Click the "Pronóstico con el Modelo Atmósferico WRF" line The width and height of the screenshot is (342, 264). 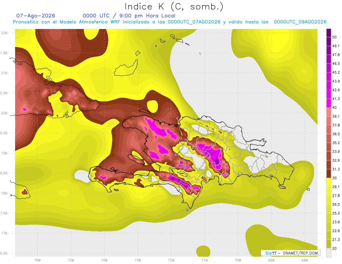click(170, 22)
